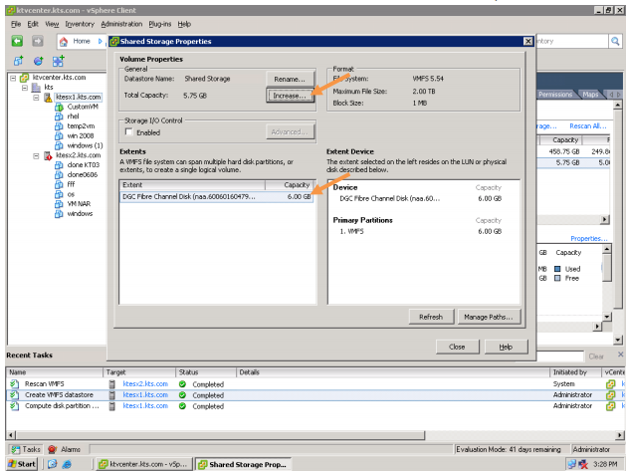Click the green Back navigation arrow
Screen dimensions: 628x471
[x=17, y=41]
